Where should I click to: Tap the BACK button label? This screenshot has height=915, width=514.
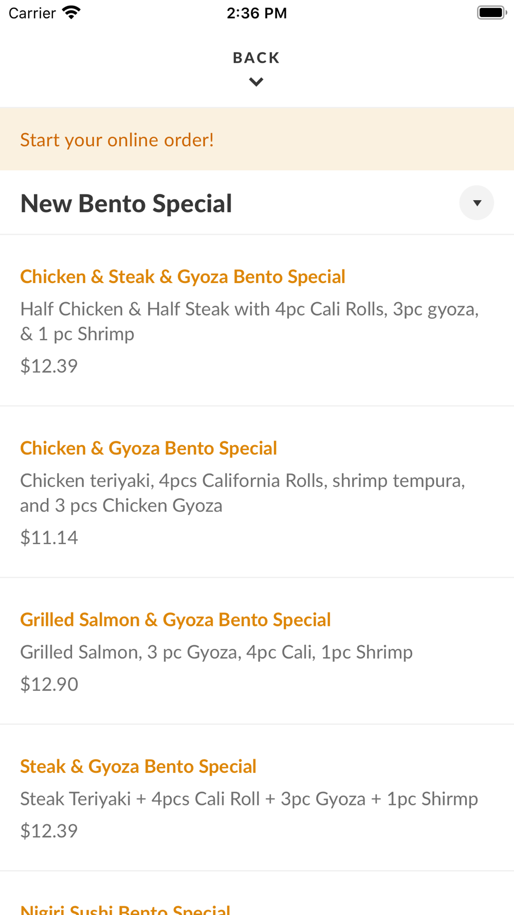[x=256, y=58]
